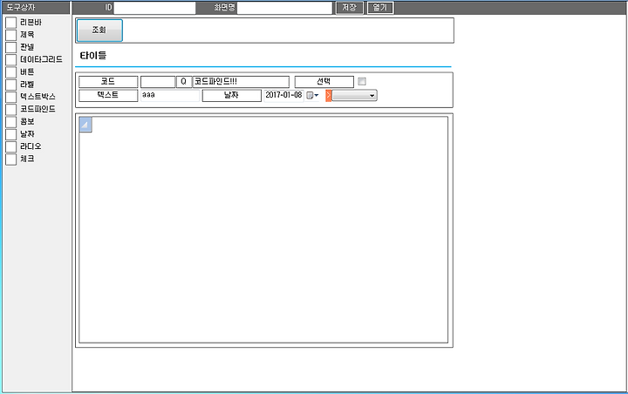Screen dimensions: 628x394
Task: Click the orange marker beside the combo box
Action: click(329, 95)
